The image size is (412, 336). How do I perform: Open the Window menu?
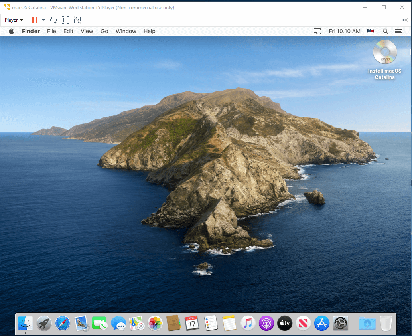(x=126, y=31)
